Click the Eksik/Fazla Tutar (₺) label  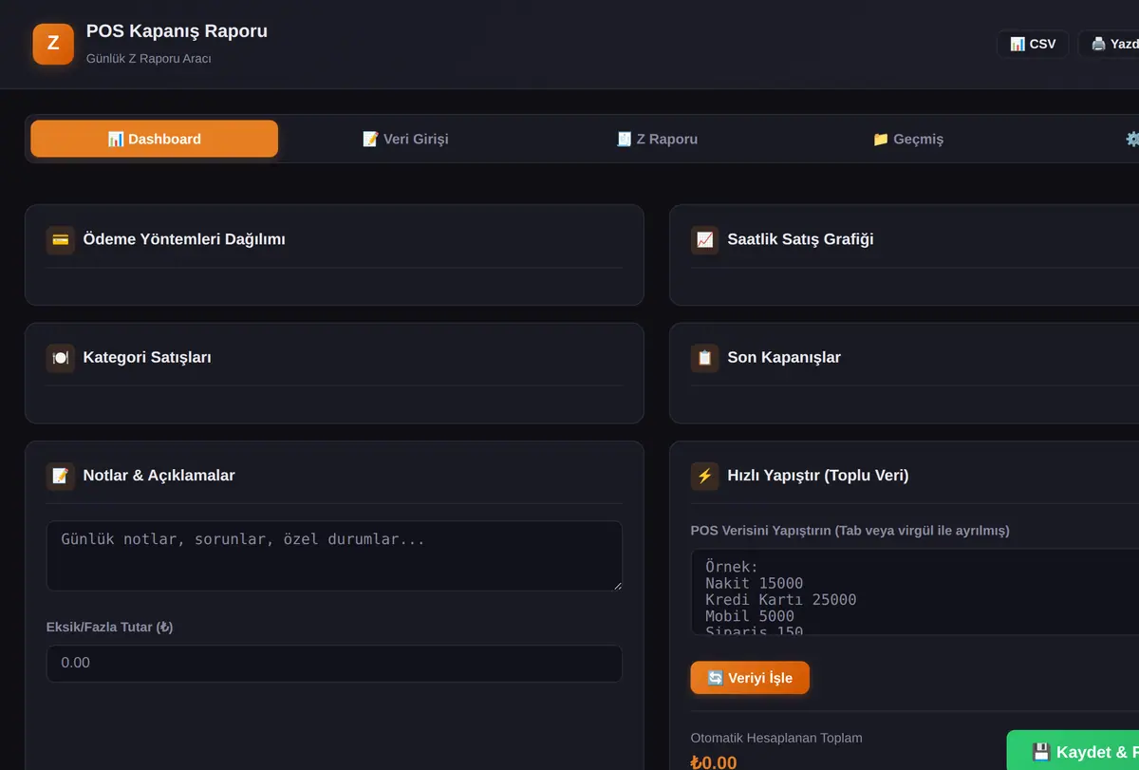pos(109,628)
